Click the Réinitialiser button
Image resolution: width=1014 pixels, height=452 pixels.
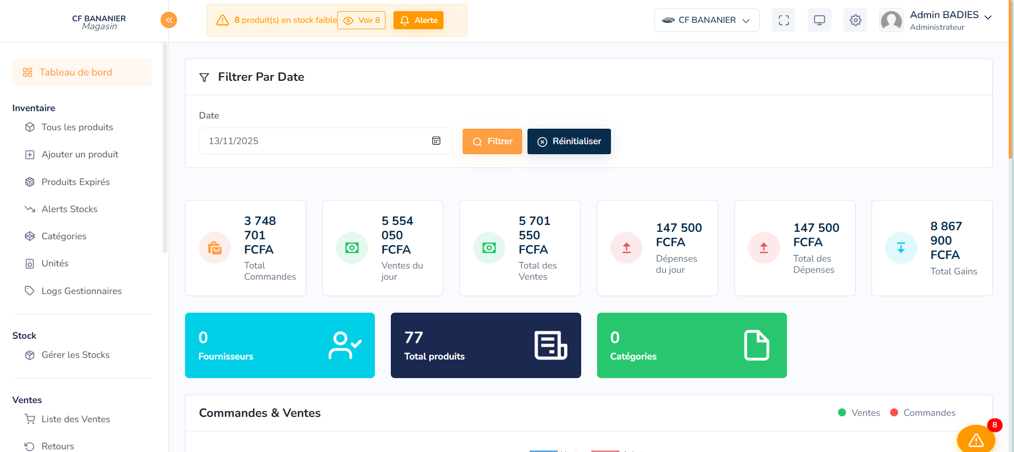(568, 141)
